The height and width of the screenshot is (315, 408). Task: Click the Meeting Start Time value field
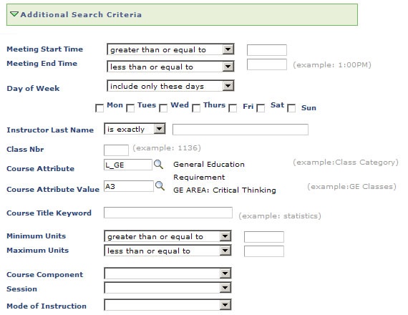267,50
